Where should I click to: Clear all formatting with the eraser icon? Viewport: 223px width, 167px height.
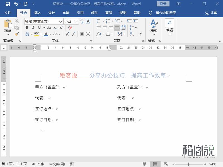70,27
